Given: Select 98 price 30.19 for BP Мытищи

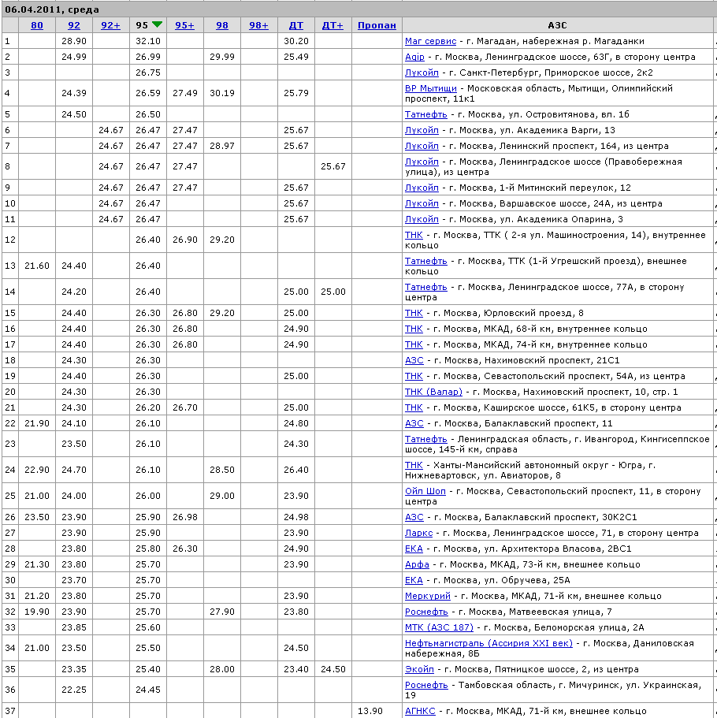Looking at the screenshot, I should click(x=222, y=94).
